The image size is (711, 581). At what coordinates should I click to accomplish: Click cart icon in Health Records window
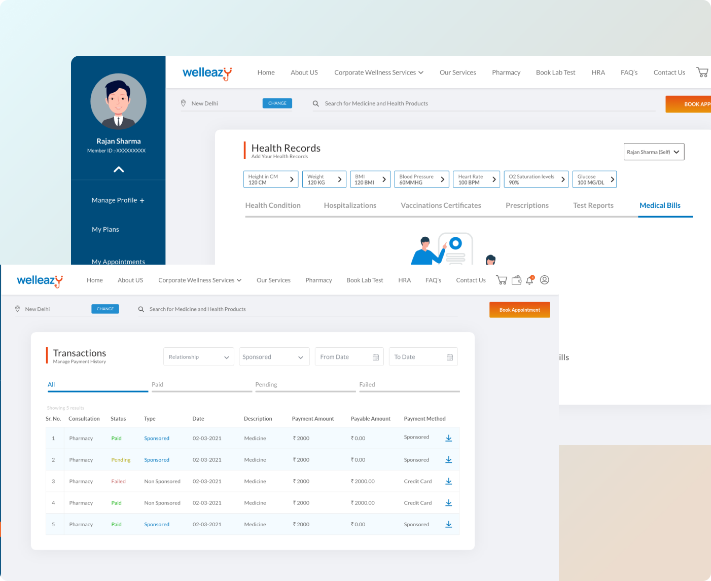tap(702, 72)
